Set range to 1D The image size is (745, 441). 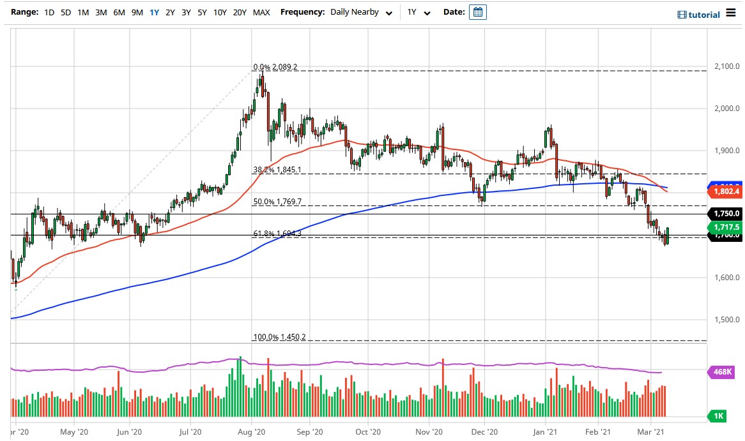pos(49,12)
